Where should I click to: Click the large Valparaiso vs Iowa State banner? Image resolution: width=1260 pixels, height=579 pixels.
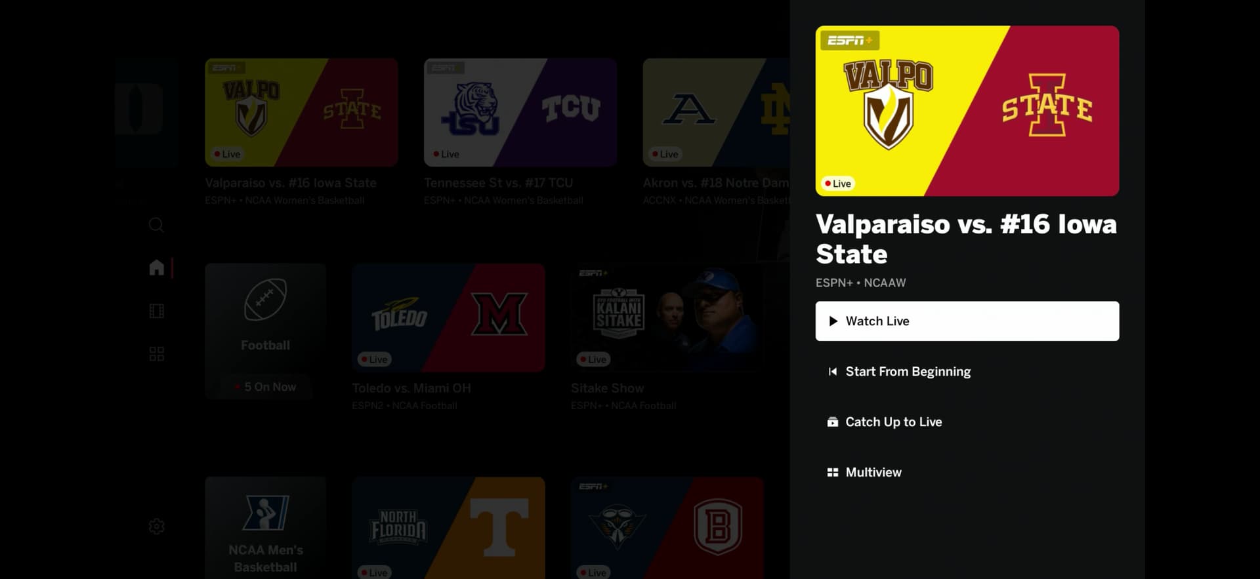pos(967,111)
